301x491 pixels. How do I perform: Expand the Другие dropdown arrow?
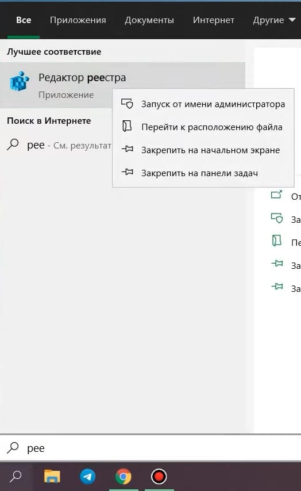click(x=292, y=20)
